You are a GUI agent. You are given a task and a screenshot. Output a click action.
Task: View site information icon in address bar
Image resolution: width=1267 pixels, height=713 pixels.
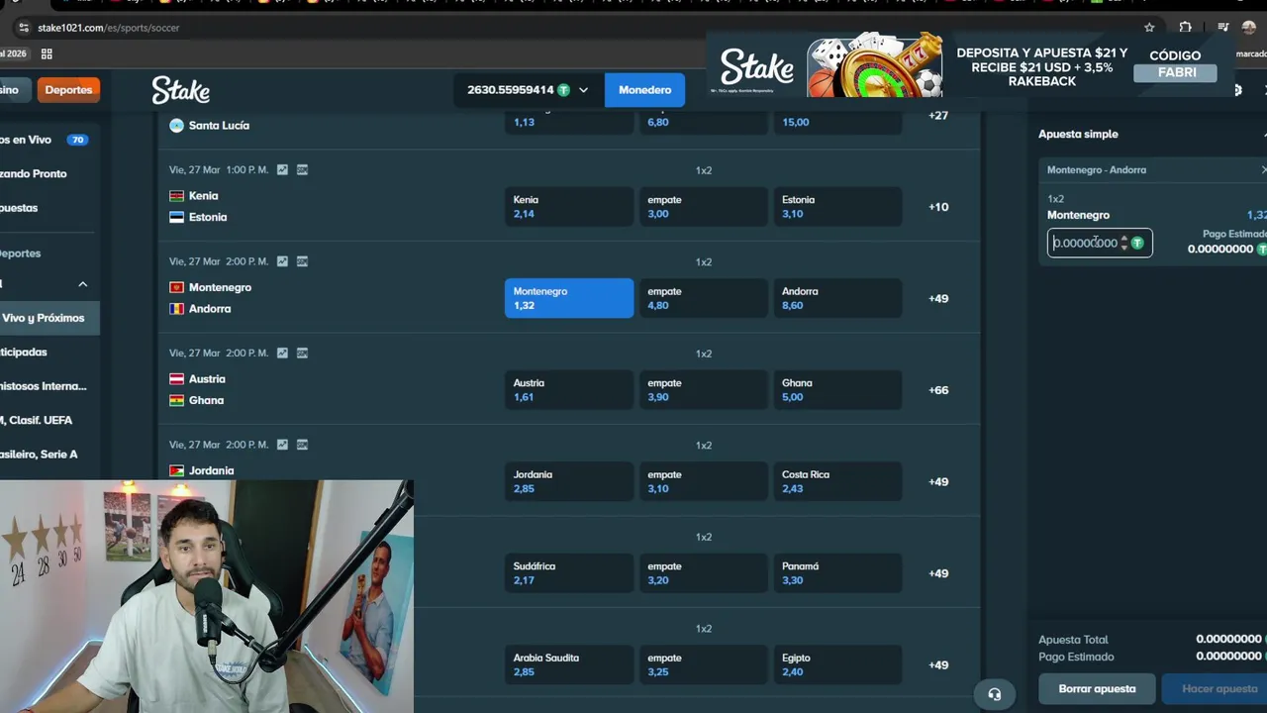click(24, 28)
